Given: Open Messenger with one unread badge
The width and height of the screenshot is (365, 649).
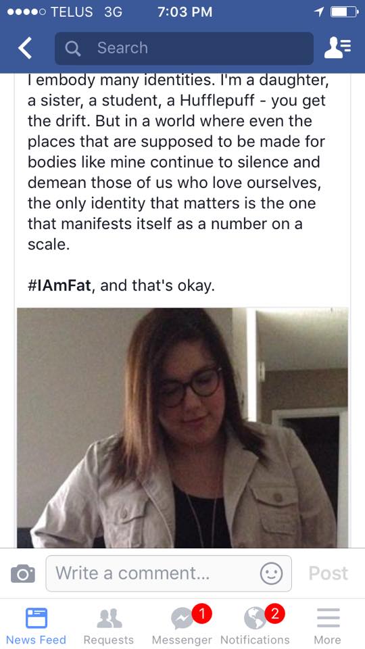Looking at the screenshot, I should click(182, 625).
